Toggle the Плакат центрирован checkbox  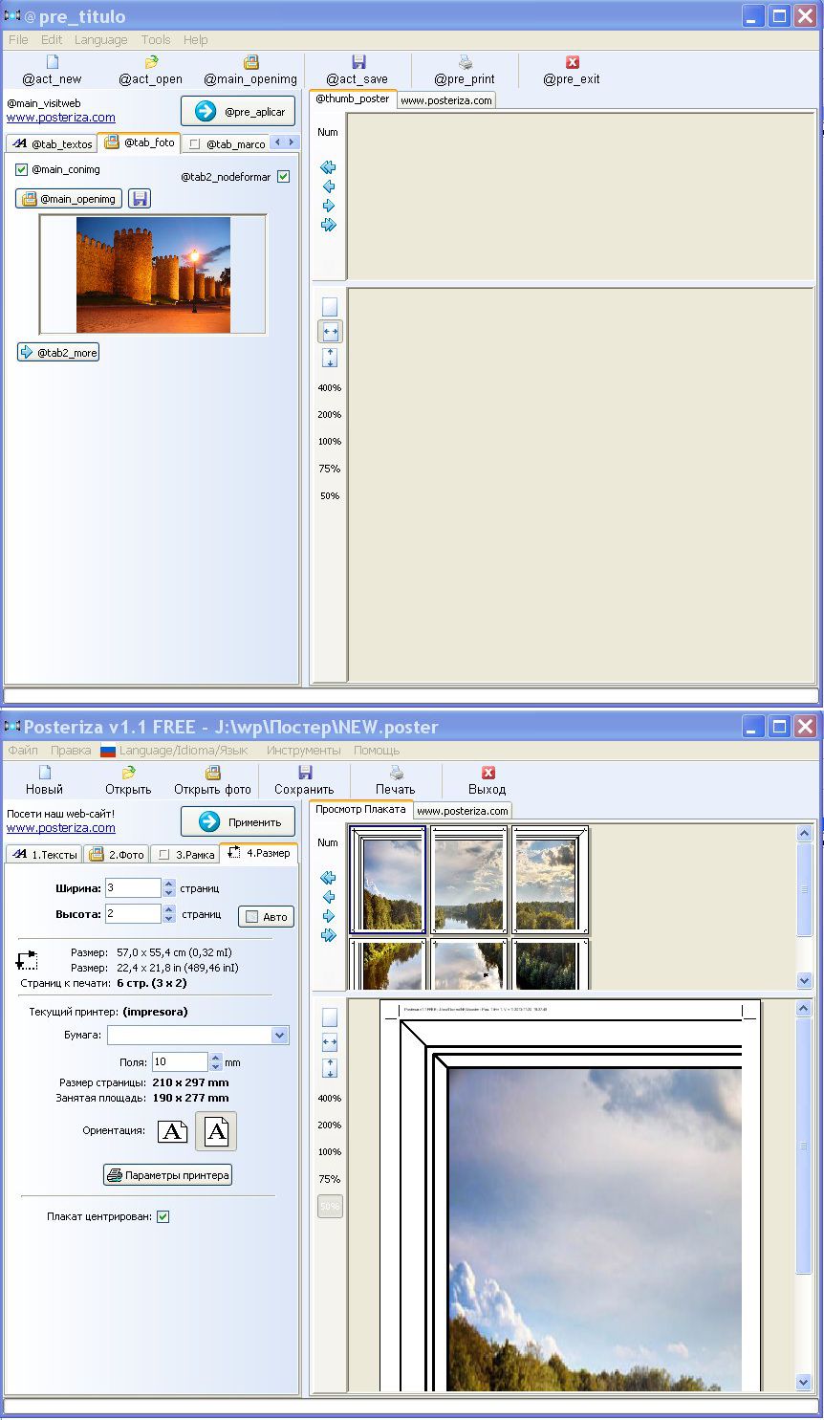click(x=163, y=1216)
